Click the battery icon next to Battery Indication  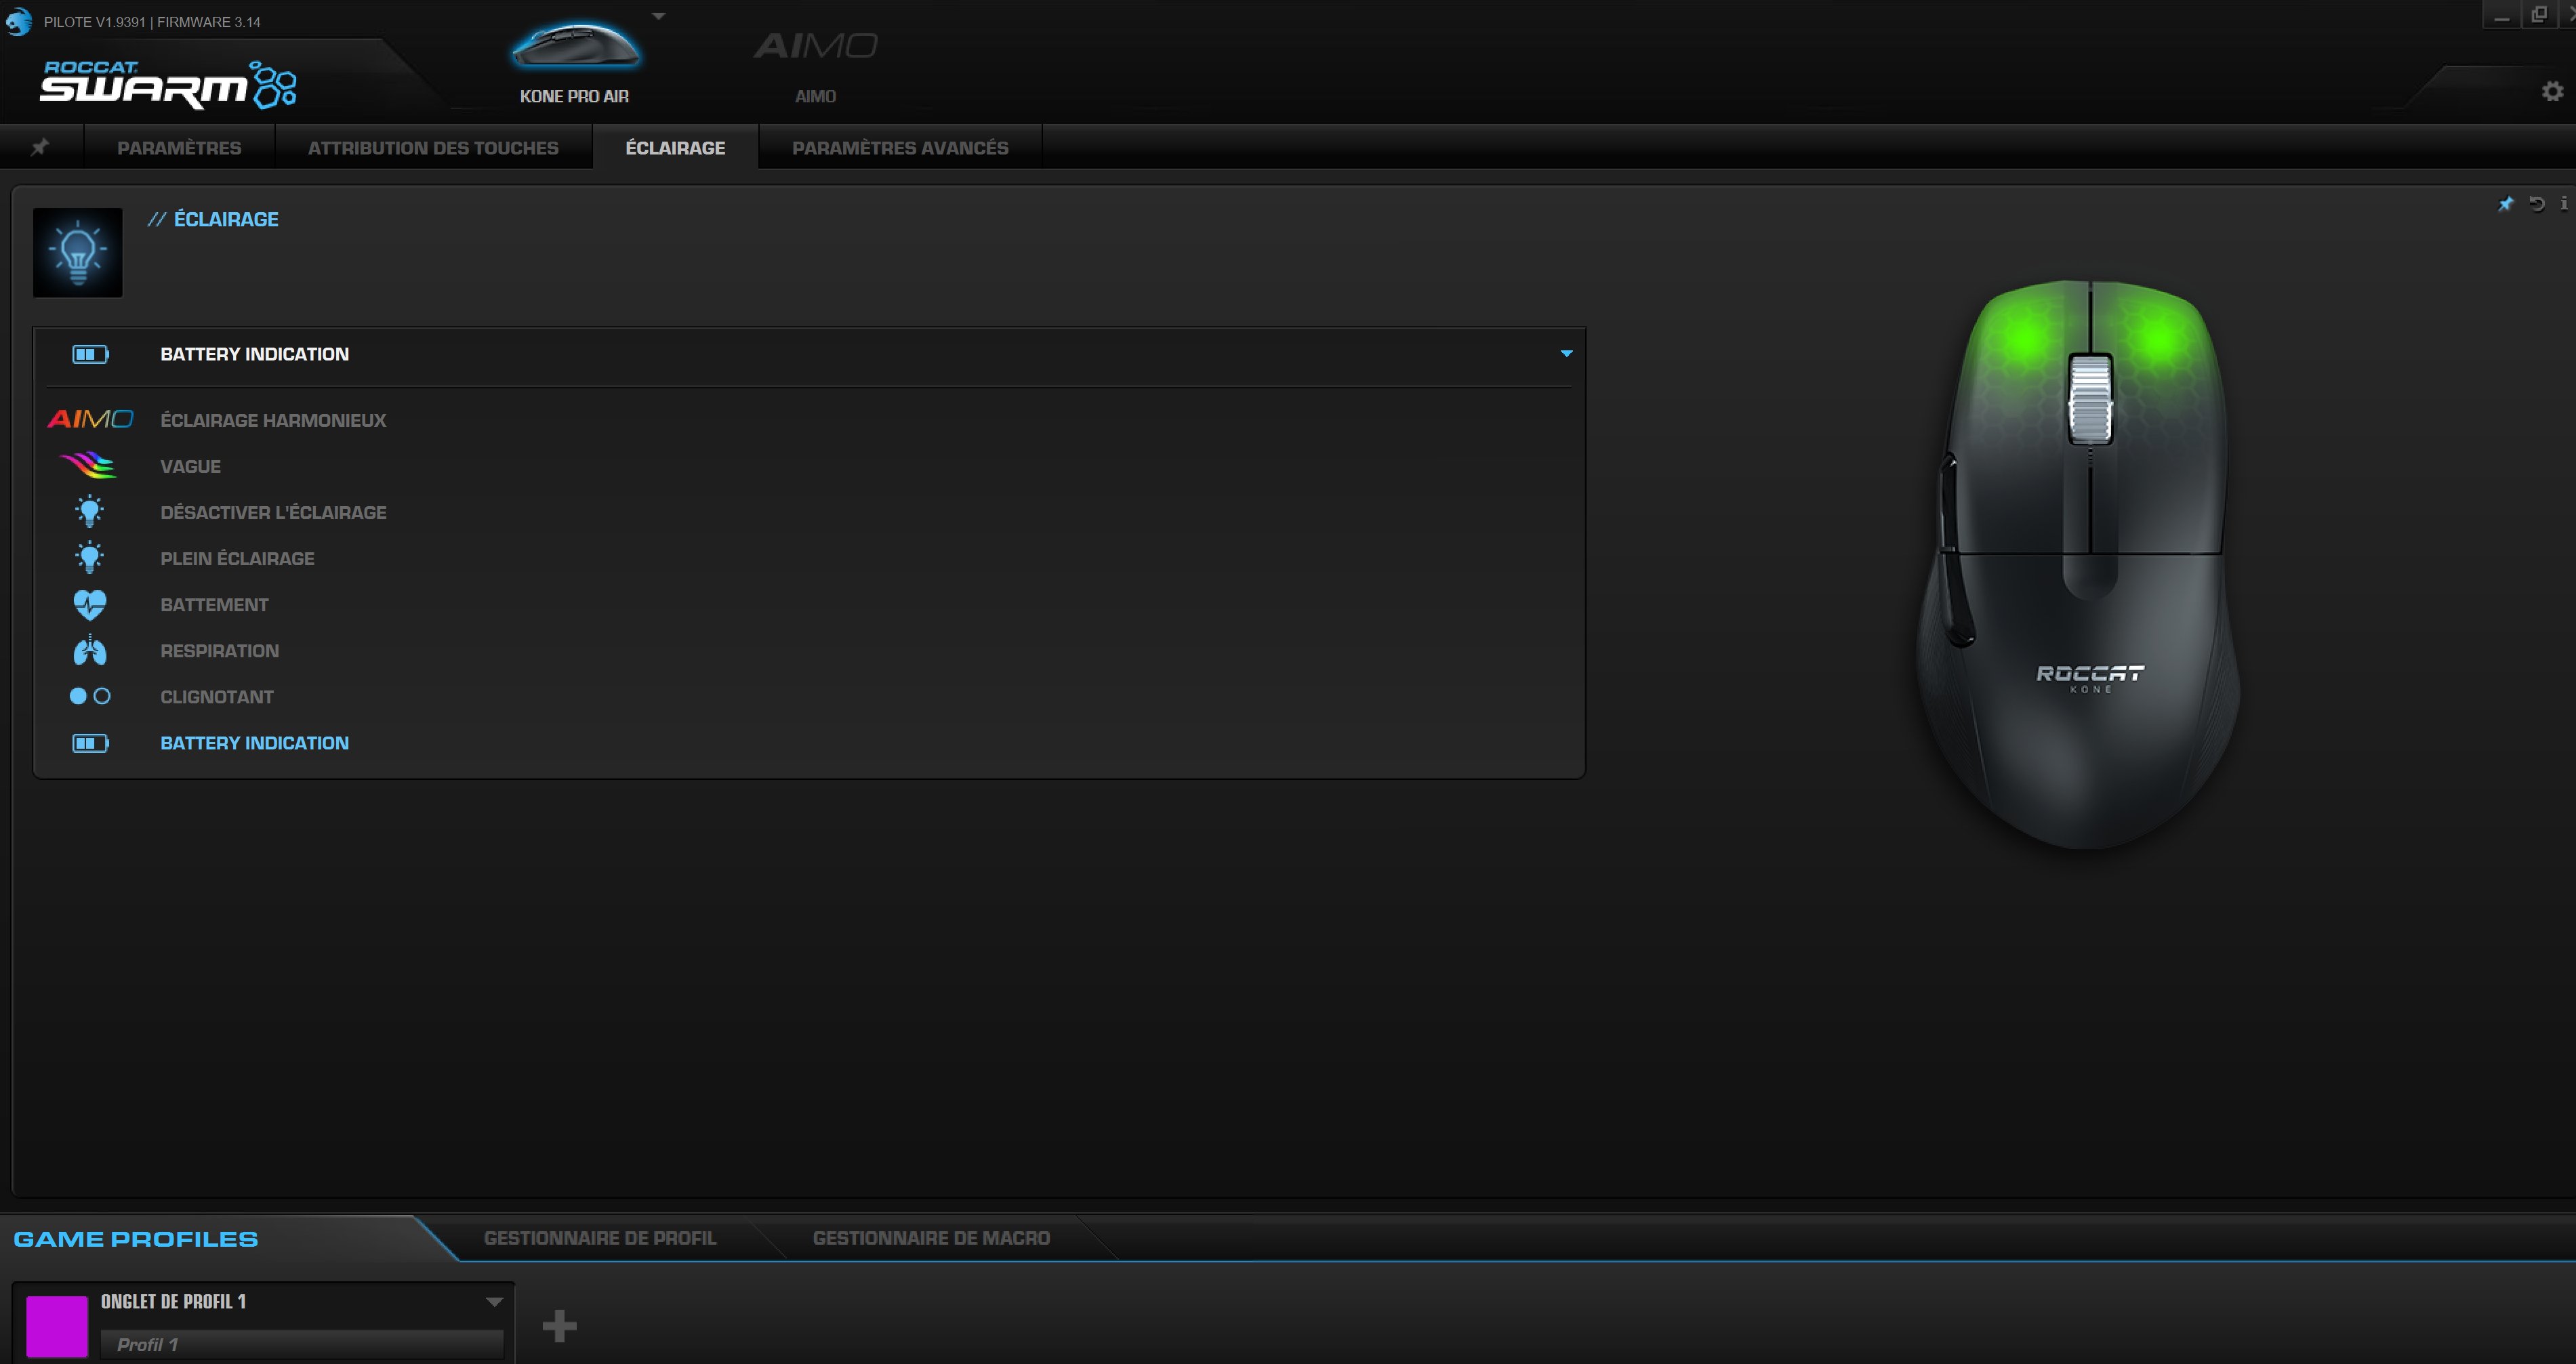(89, 354)
